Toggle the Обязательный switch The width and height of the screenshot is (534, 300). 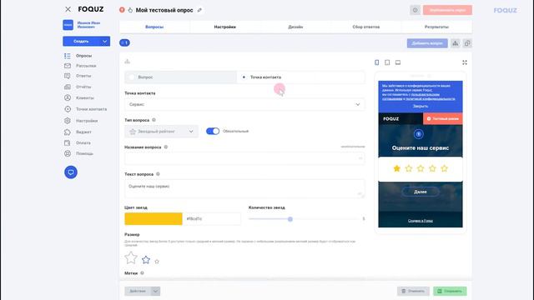click(x=213, y=132)
